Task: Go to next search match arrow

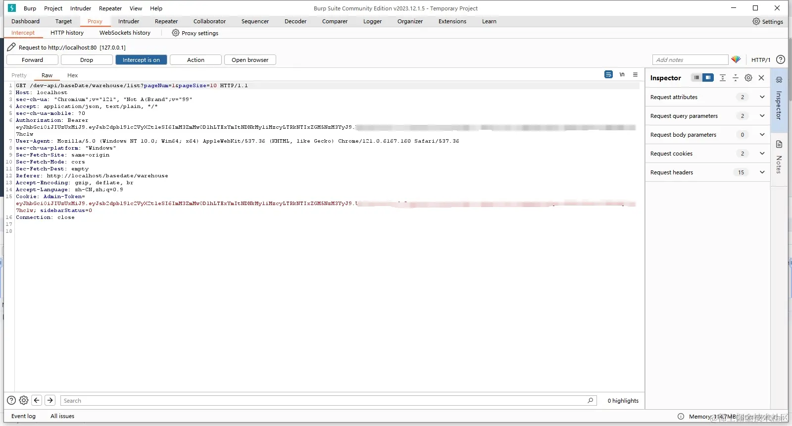Action: 50,400
